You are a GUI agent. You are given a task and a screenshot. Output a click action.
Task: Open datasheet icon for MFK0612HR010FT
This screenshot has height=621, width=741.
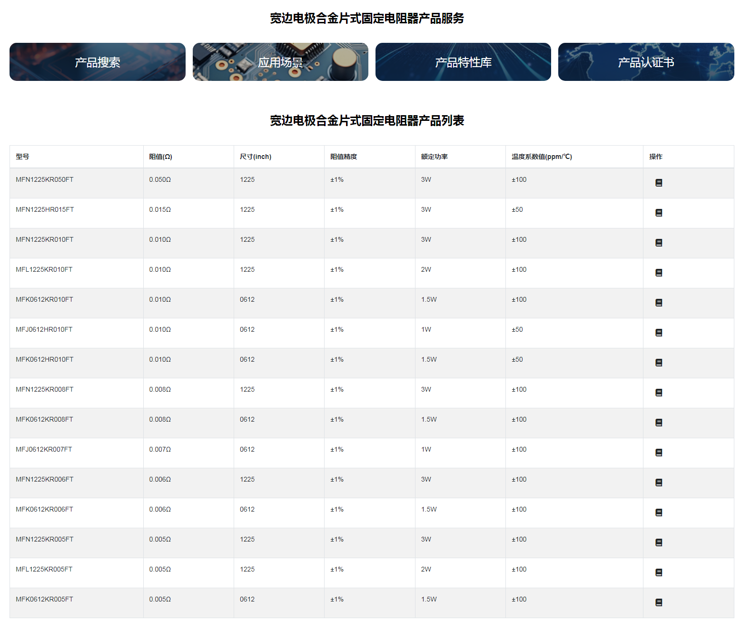(659, 363)
